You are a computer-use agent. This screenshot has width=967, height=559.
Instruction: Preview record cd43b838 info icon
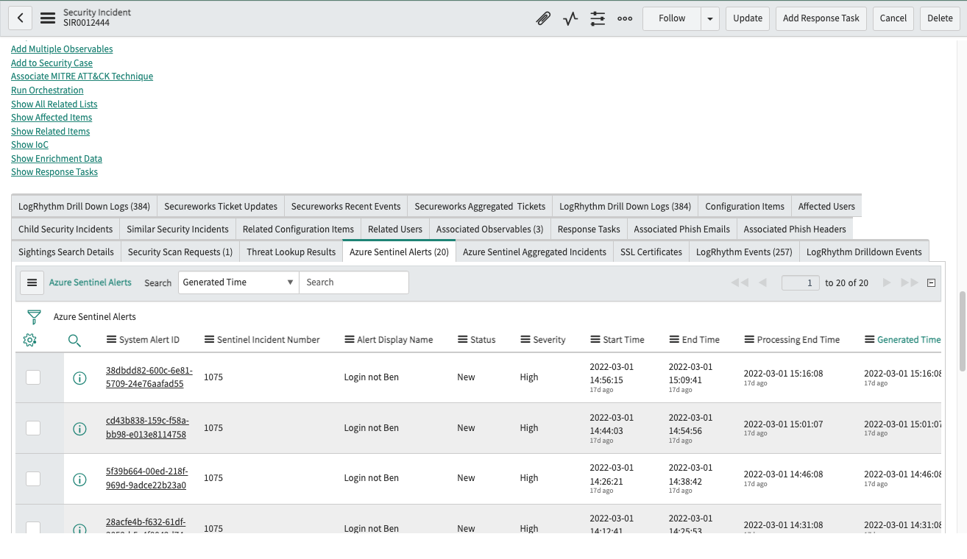(79, 428)
